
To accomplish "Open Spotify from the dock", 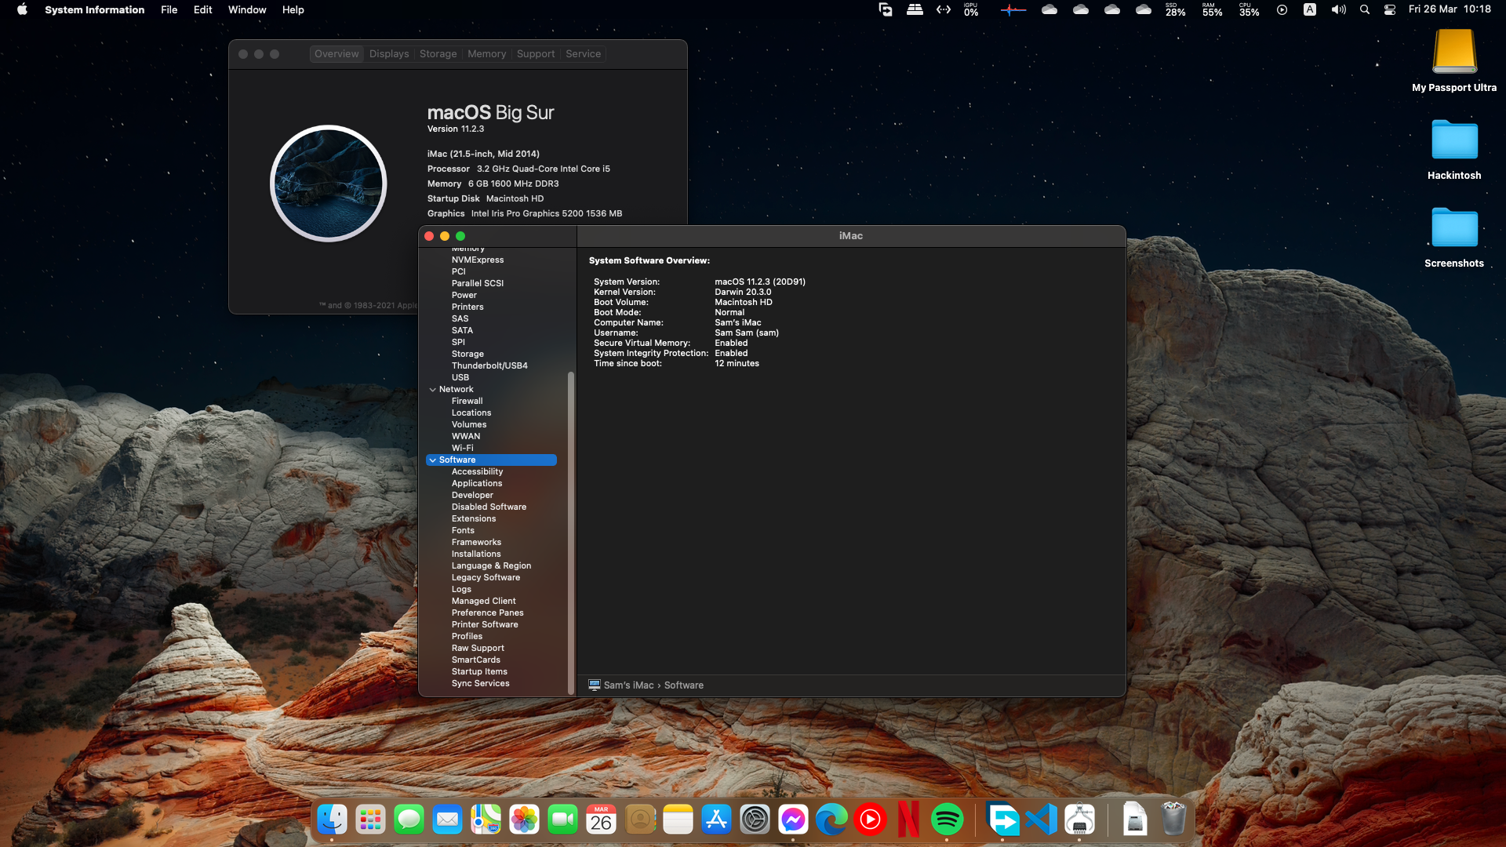I will coord(947,820).
